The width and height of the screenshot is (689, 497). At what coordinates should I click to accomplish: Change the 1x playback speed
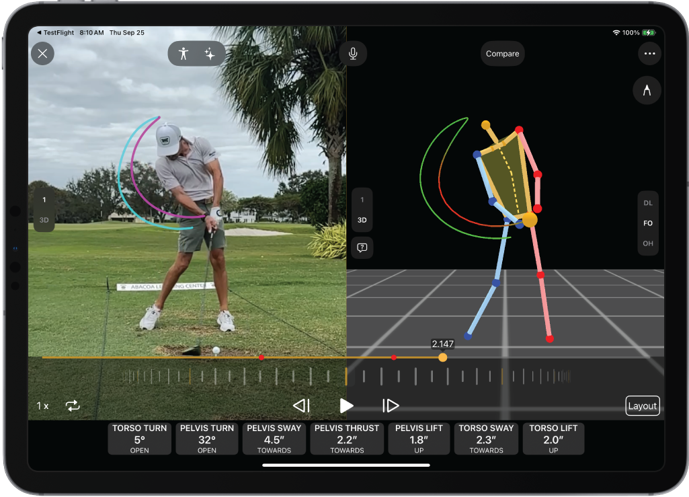(x=42, y=406)
